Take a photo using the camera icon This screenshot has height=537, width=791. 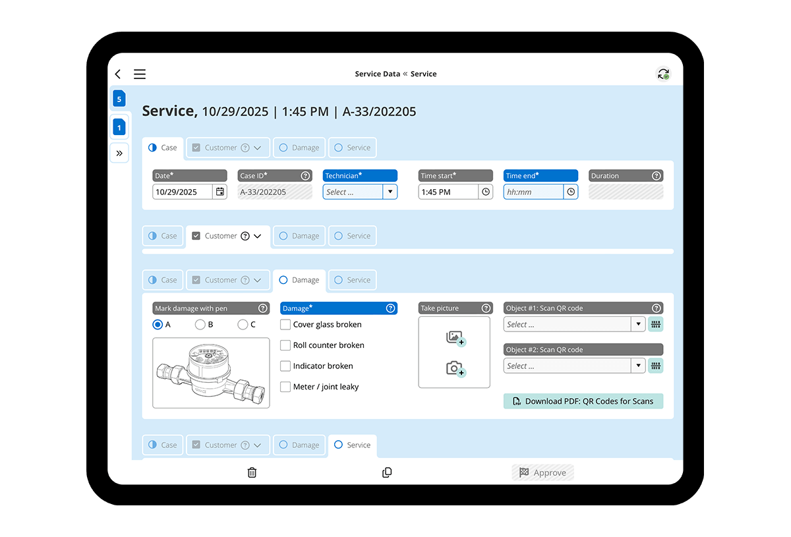pyautogui.click(x=454, y=368)
